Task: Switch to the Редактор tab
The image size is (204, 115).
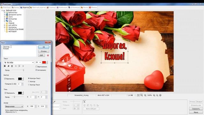Action: (25, 7)
